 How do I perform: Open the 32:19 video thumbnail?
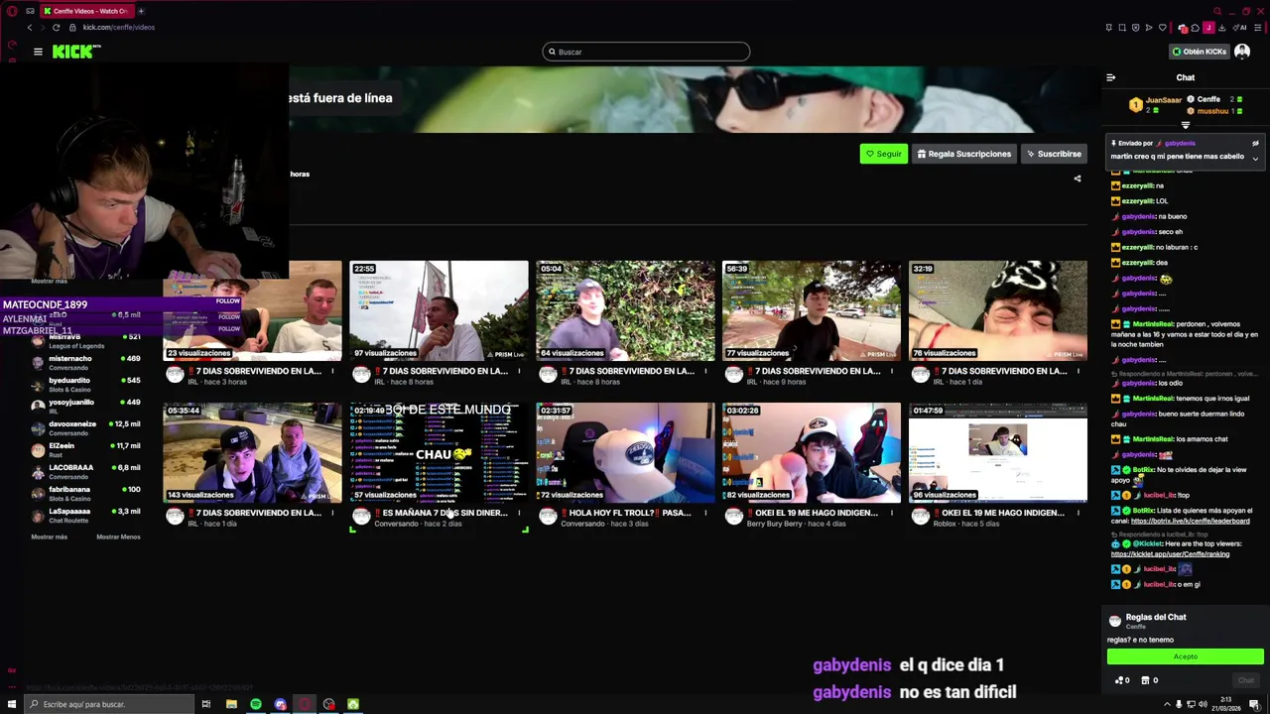998,310
